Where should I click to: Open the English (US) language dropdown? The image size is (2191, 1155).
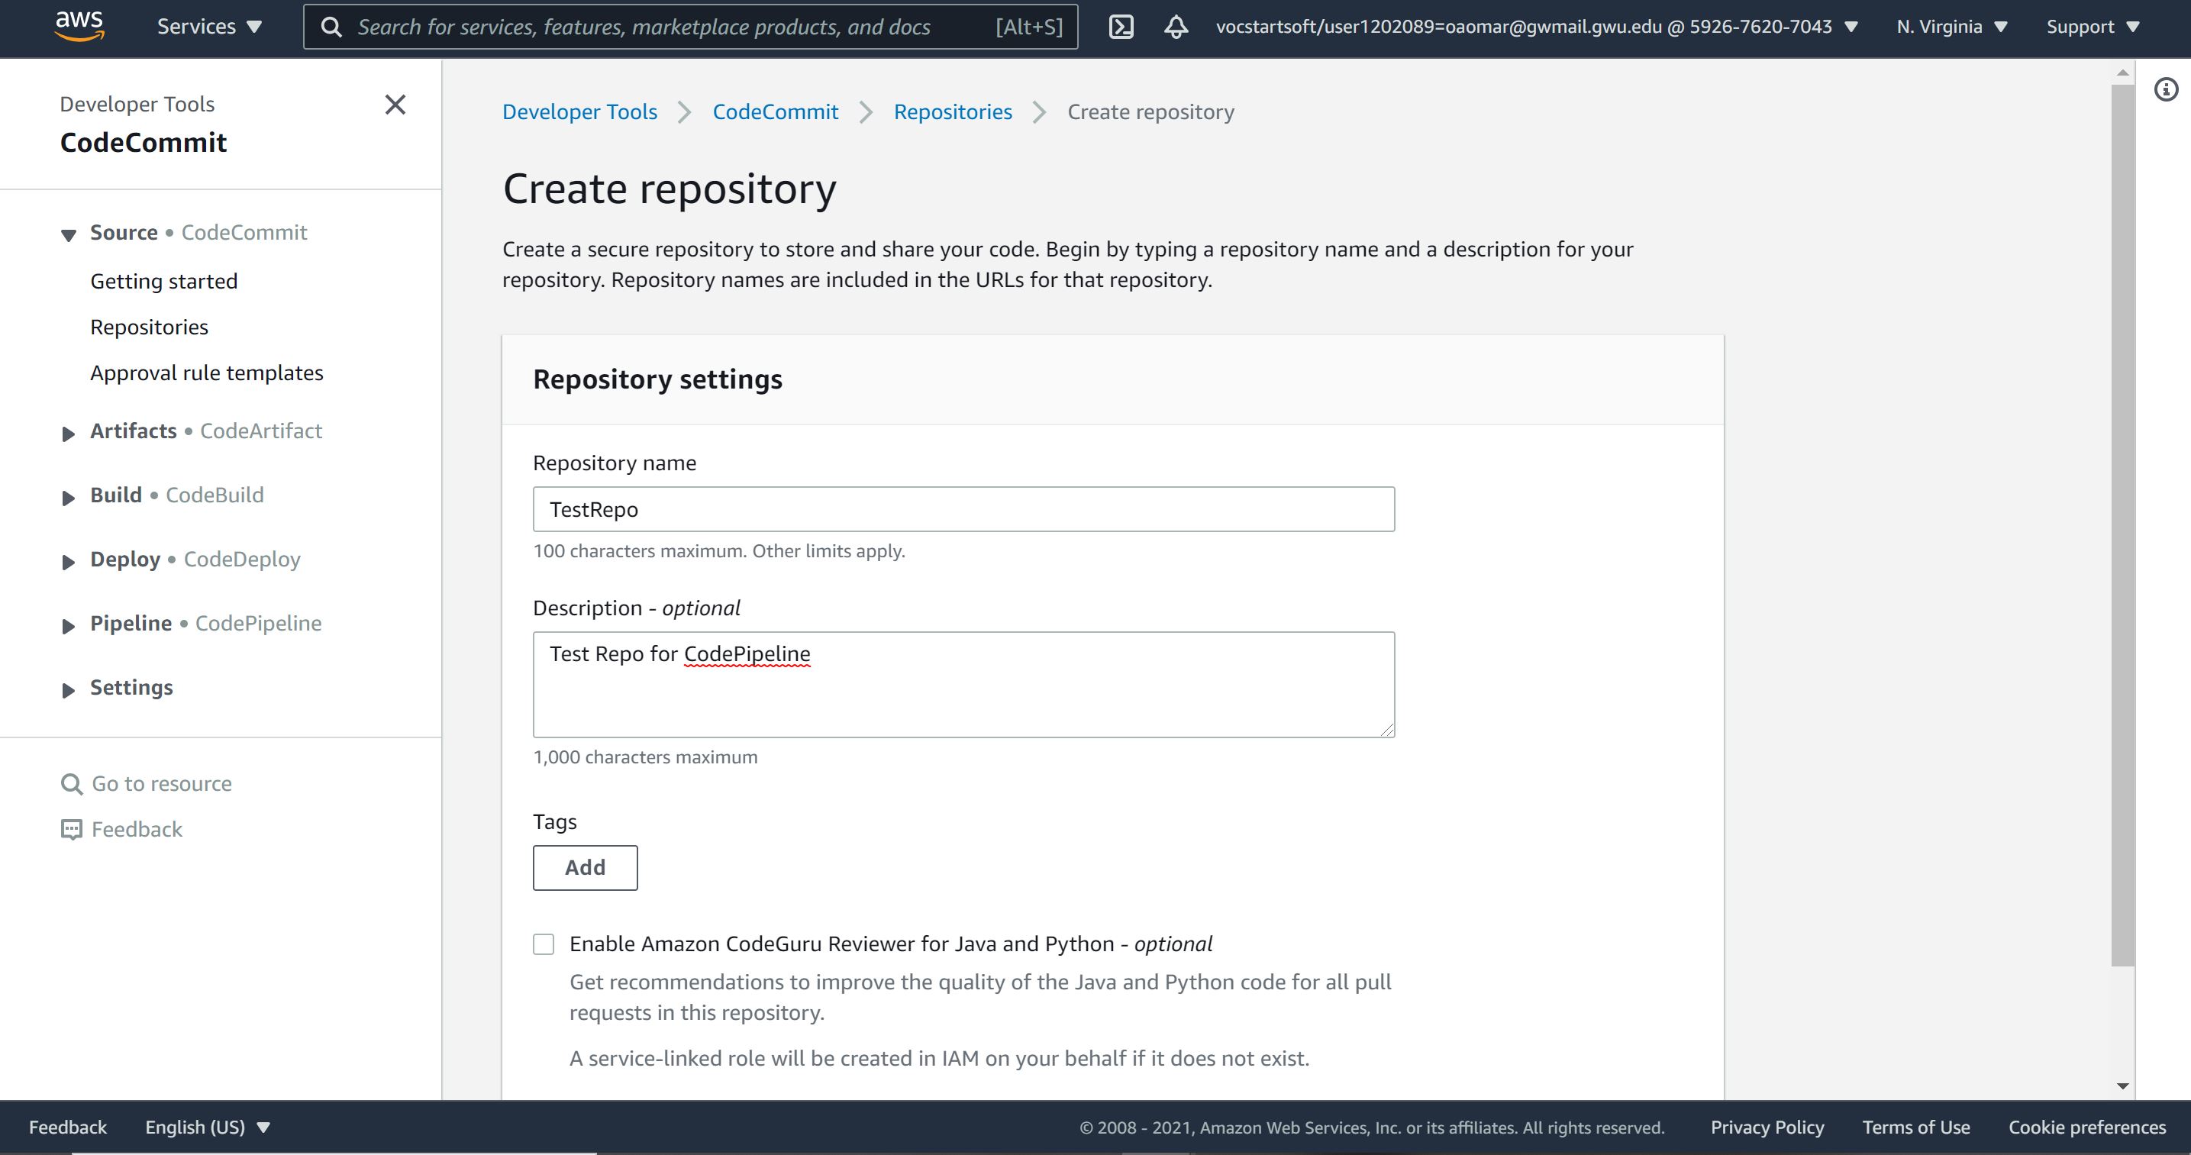208,1127
